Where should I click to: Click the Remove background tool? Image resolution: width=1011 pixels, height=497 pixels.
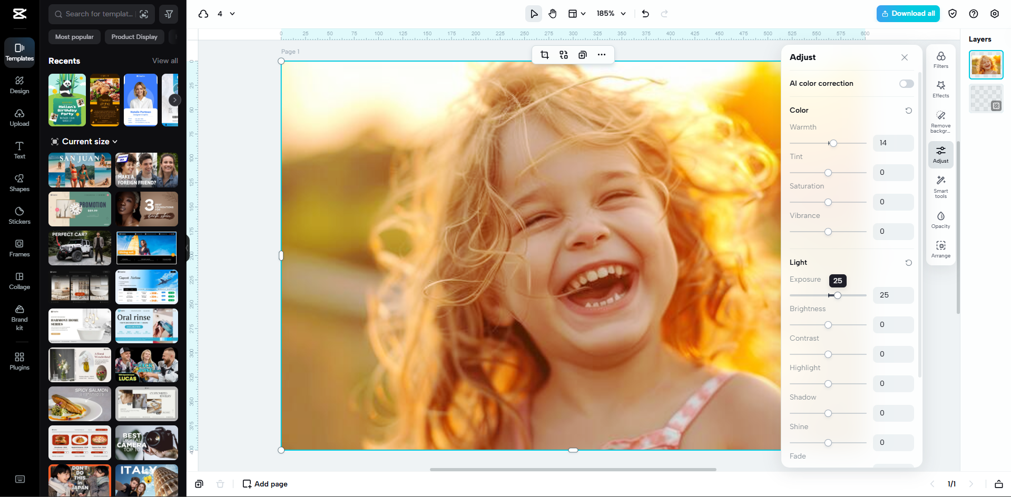coord(940,121)
